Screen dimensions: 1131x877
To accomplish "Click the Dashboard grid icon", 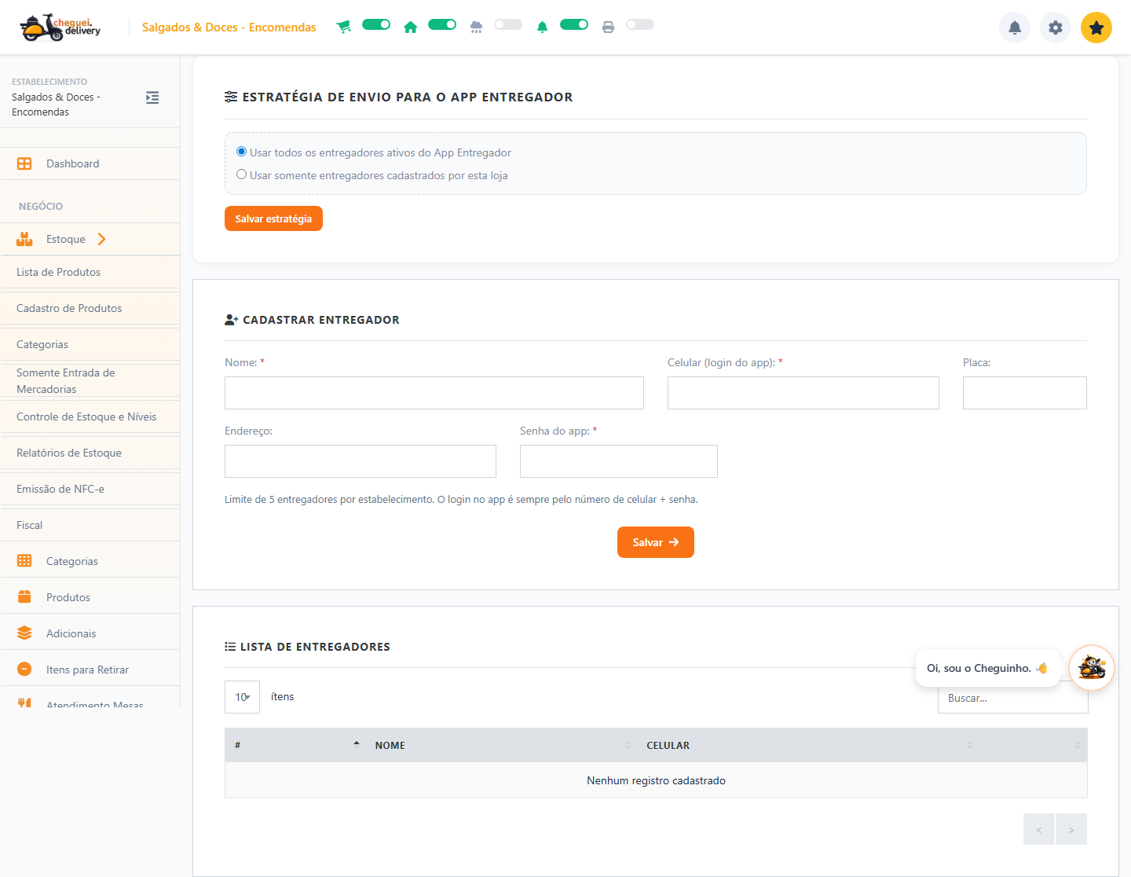I will click(24, 163).
